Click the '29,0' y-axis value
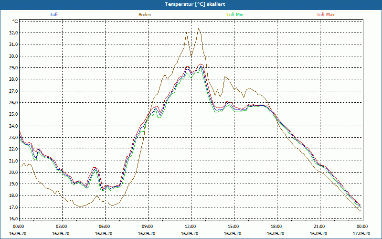 click(x=14, y=68)
